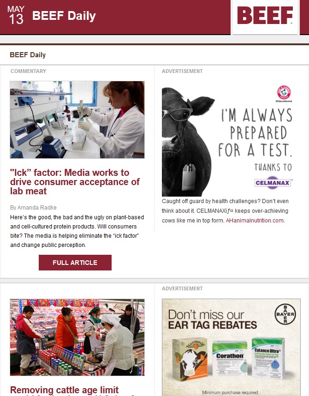
Task: Click the BEEF Daily section heading
Action: point(28,55)
